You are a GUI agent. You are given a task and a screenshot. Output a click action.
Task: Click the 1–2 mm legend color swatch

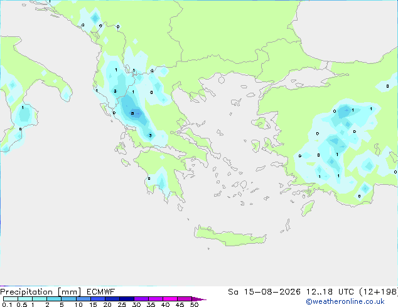(x=40, y=299)
